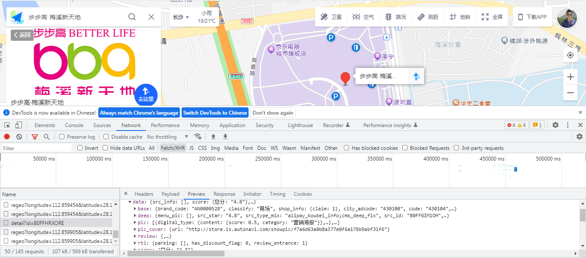Select the 测距 distance measuring tool
Viewport: 586px width, 258px height.
pyautogui.click(x=428, y=17)
